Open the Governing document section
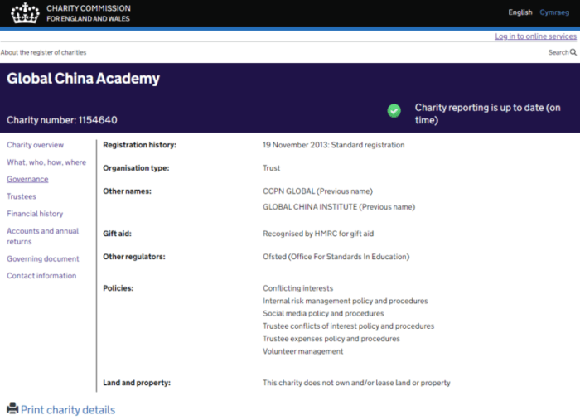This screenshot has width=580, height=420. 43,258
